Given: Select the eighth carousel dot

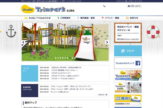Looking at the screenshot, I should [72, 58].
